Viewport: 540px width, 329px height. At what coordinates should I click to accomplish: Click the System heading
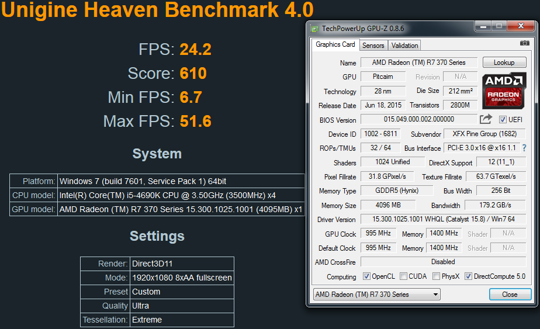click(x=157, y=154)
